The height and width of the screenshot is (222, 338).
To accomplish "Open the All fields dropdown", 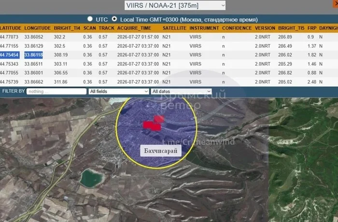I will coord(119,91).
